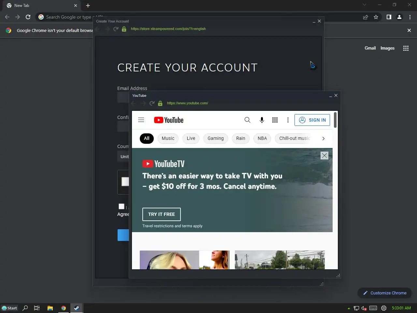Open the Chrome profile icon

coord(399,17)
